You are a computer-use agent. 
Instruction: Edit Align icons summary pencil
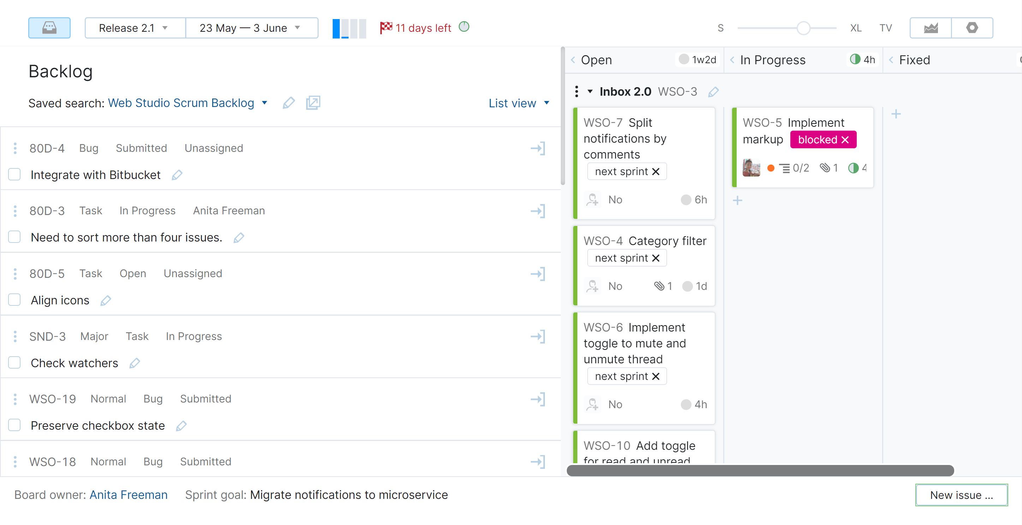coord(106,300)
